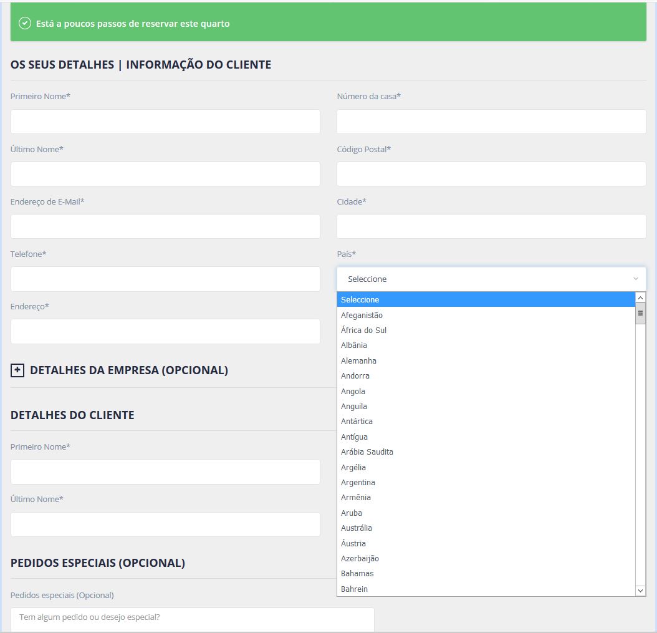Click the Endereço de E-Mail field
Viewport: 657px width, 633px height.
point(165,226)
